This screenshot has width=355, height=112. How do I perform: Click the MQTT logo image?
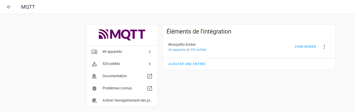pyautogui.click(x=122, y=35)
